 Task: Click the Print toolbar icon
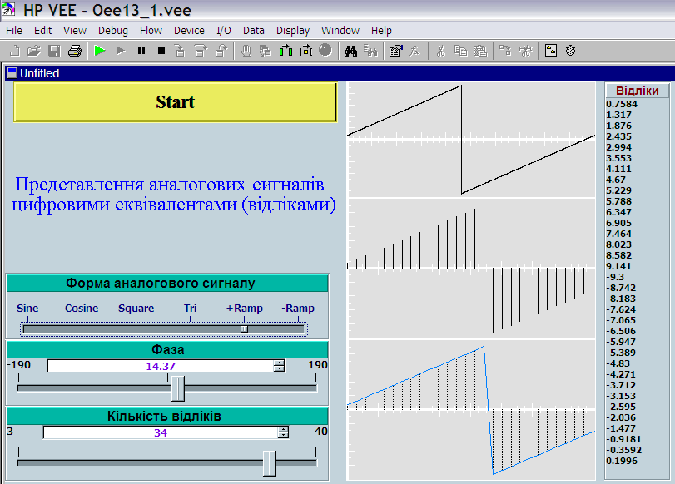click(74, 51)
